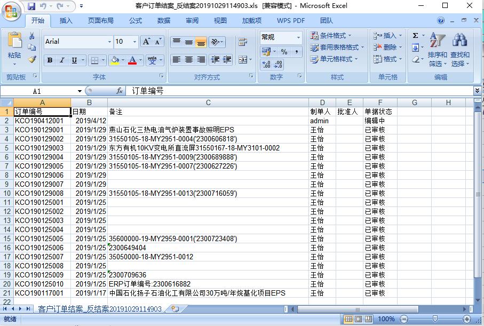This screenshot has width=484, height=326.
Task: Click the Insert Function fx icon
Action: pos(120,91)
